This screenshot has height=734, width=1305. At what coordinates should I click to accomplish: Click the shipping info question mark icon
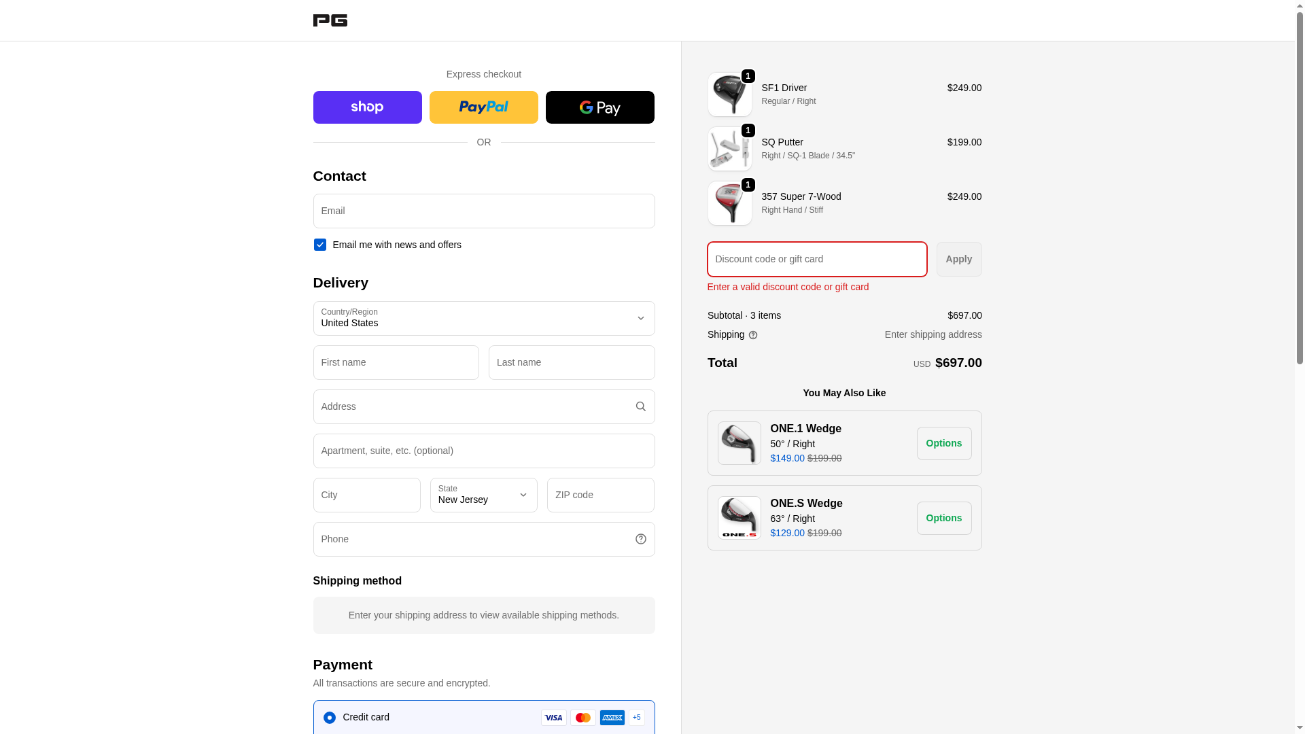pyautogui.click(x=752, y=335)
